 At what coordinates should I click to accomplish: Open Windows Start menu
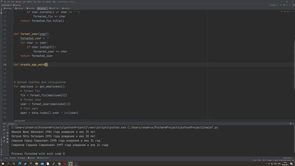[3, 164]
